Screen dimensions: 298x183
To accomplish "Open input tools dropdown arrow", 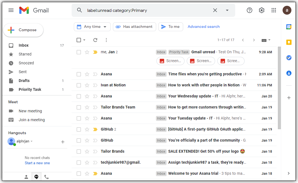I will point(269,40).
